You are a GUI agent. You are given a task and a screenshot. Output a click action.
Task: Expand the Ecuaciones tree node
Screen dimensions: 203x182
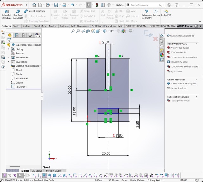[x=9, y=61]
